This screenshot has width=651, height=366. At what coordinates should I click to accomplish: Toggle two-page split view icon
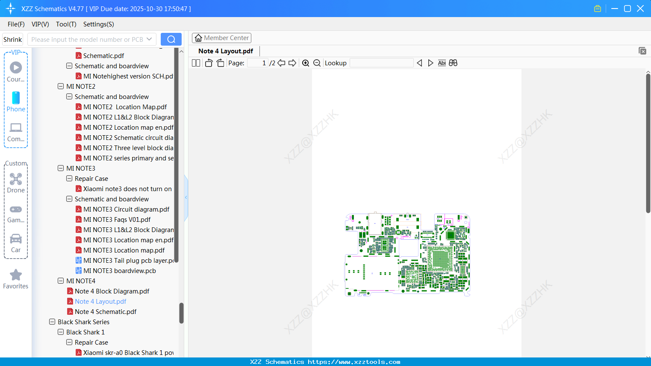[196, 63]
